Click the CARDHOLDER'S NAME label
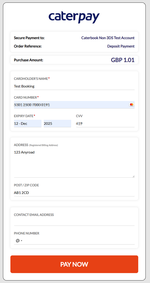This screenshot has height=283, width=150. (32, 79)
